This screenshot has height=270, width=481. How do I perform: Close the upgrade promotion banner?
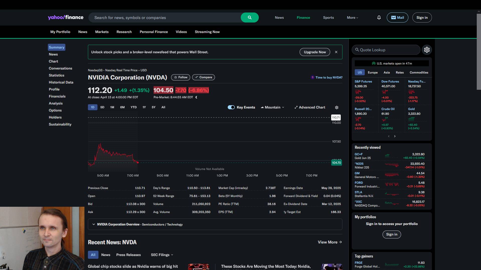coord(336,52)
